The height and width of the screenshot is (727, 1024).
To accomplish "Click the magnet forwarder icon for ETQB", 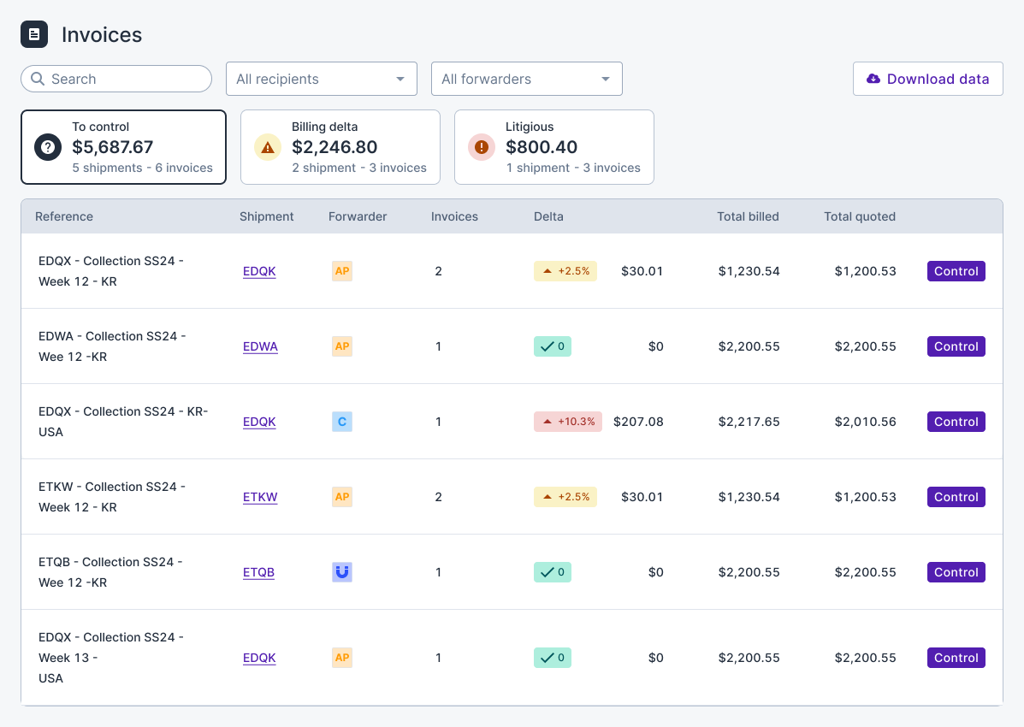I will (x=342, y=572).
